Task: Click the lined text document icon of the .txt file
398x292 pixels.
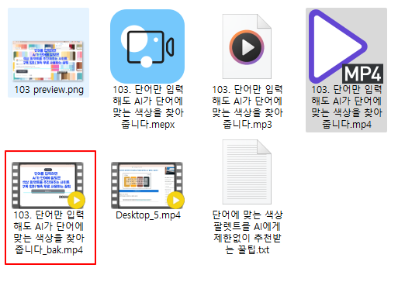Action: pos(247,172)
